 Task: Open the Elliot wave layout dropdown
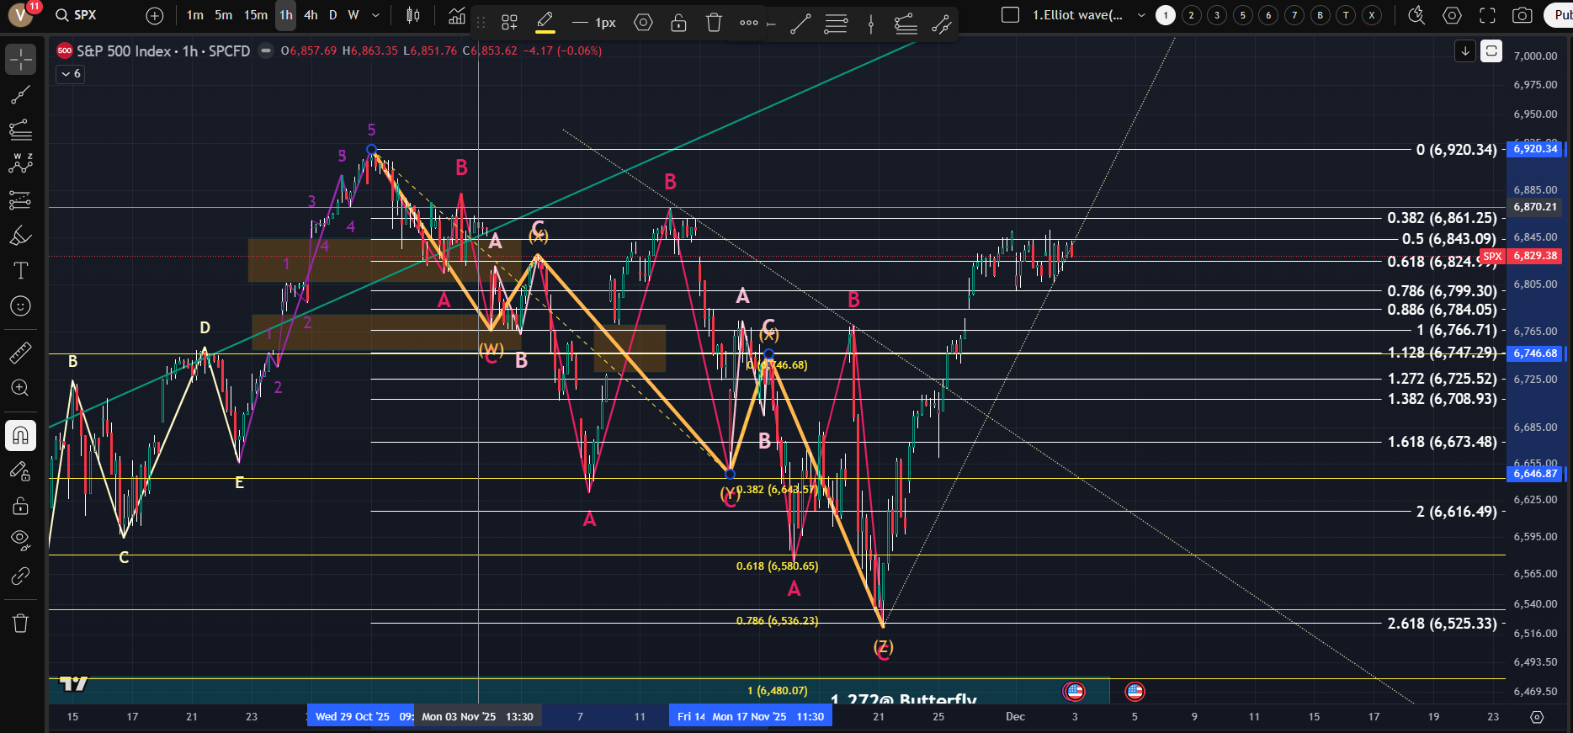point(1141,15)
